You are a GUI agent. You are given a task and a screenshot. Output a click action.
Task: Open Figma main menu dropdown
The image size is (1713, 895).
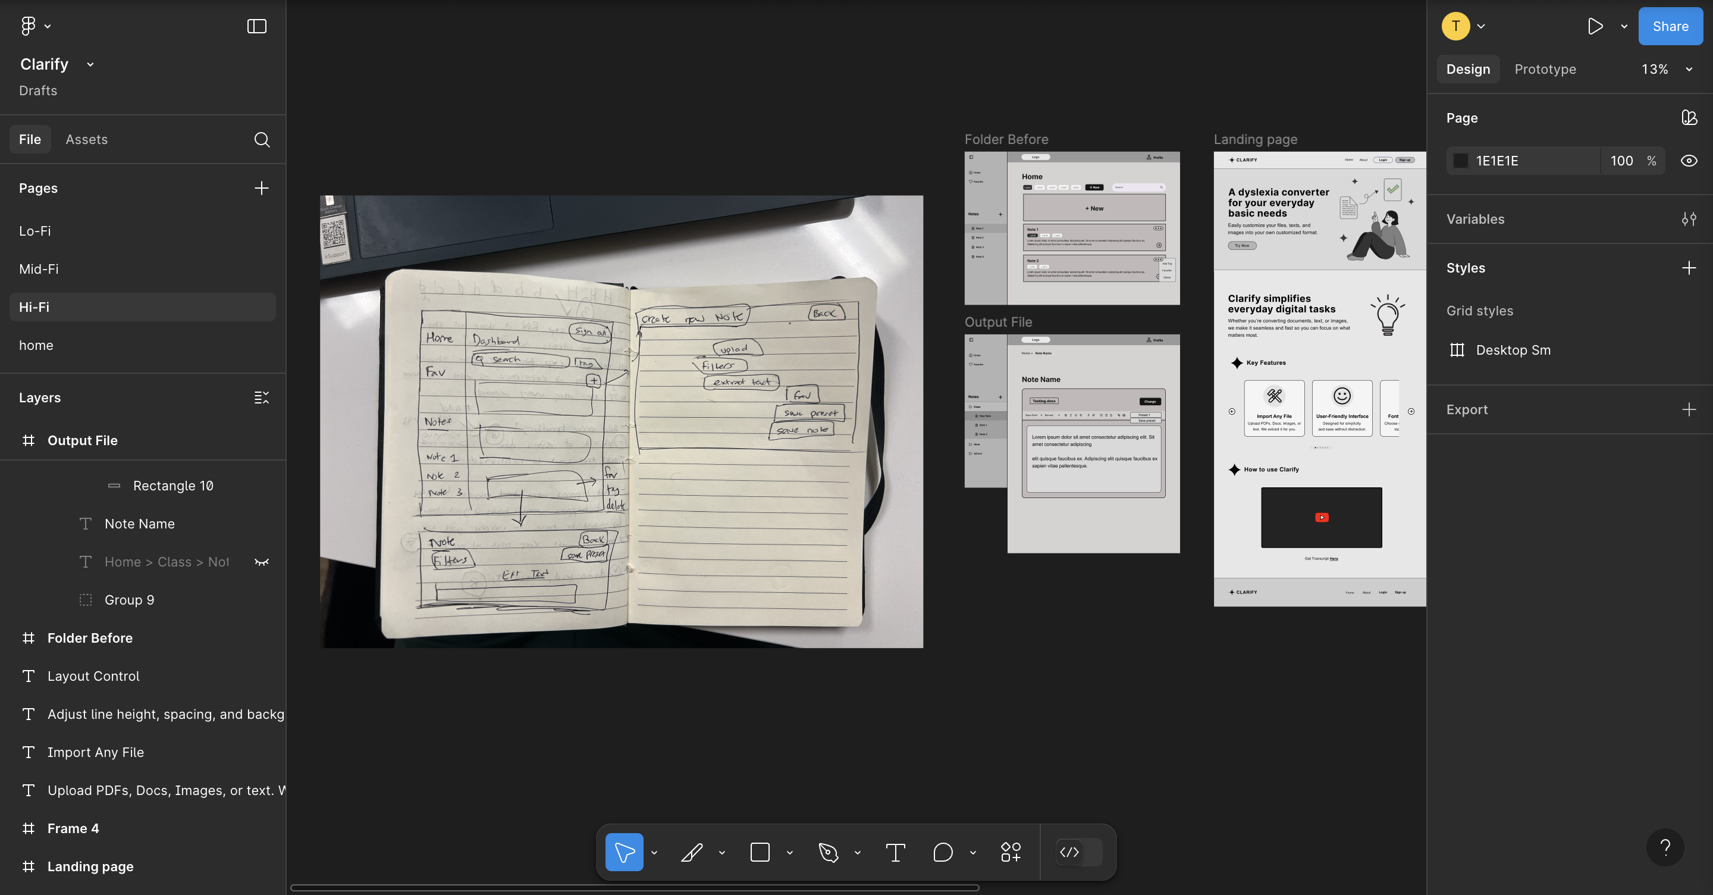click(34, 26)
